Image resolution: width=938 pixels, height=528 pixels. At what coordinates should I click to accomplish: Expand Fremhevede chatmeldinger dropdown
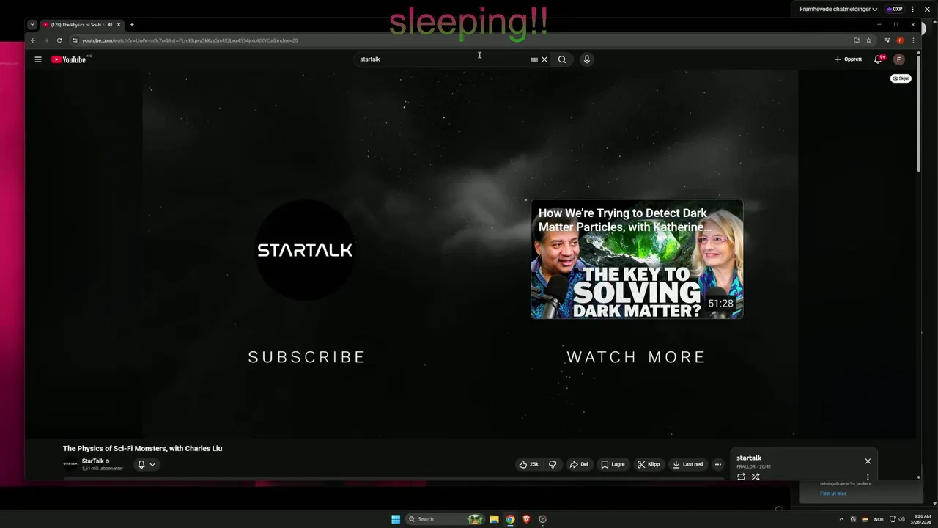tap(838, 10)
